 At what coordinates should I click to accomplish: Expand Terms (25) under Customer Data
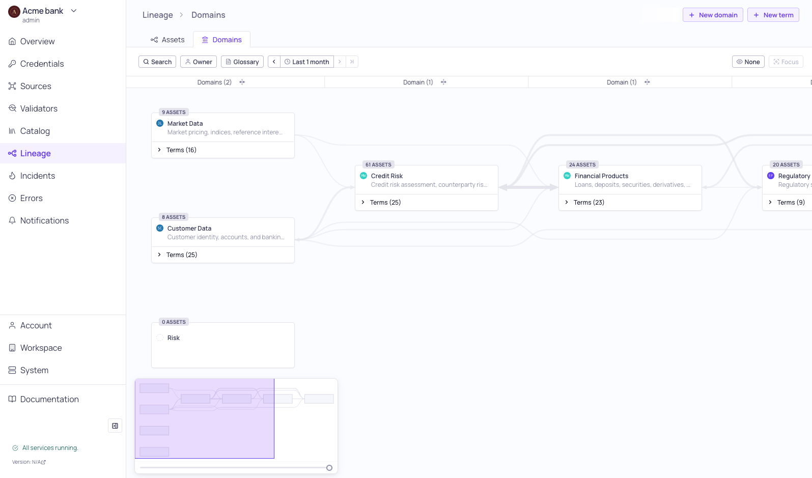223,255
